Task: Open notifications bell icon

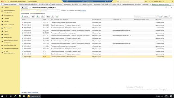Action: (x=146, y=1)
